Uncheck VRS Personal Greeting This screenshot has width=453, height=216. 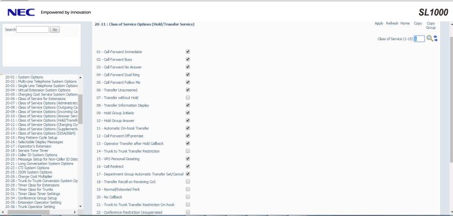[x=188, y=159]
